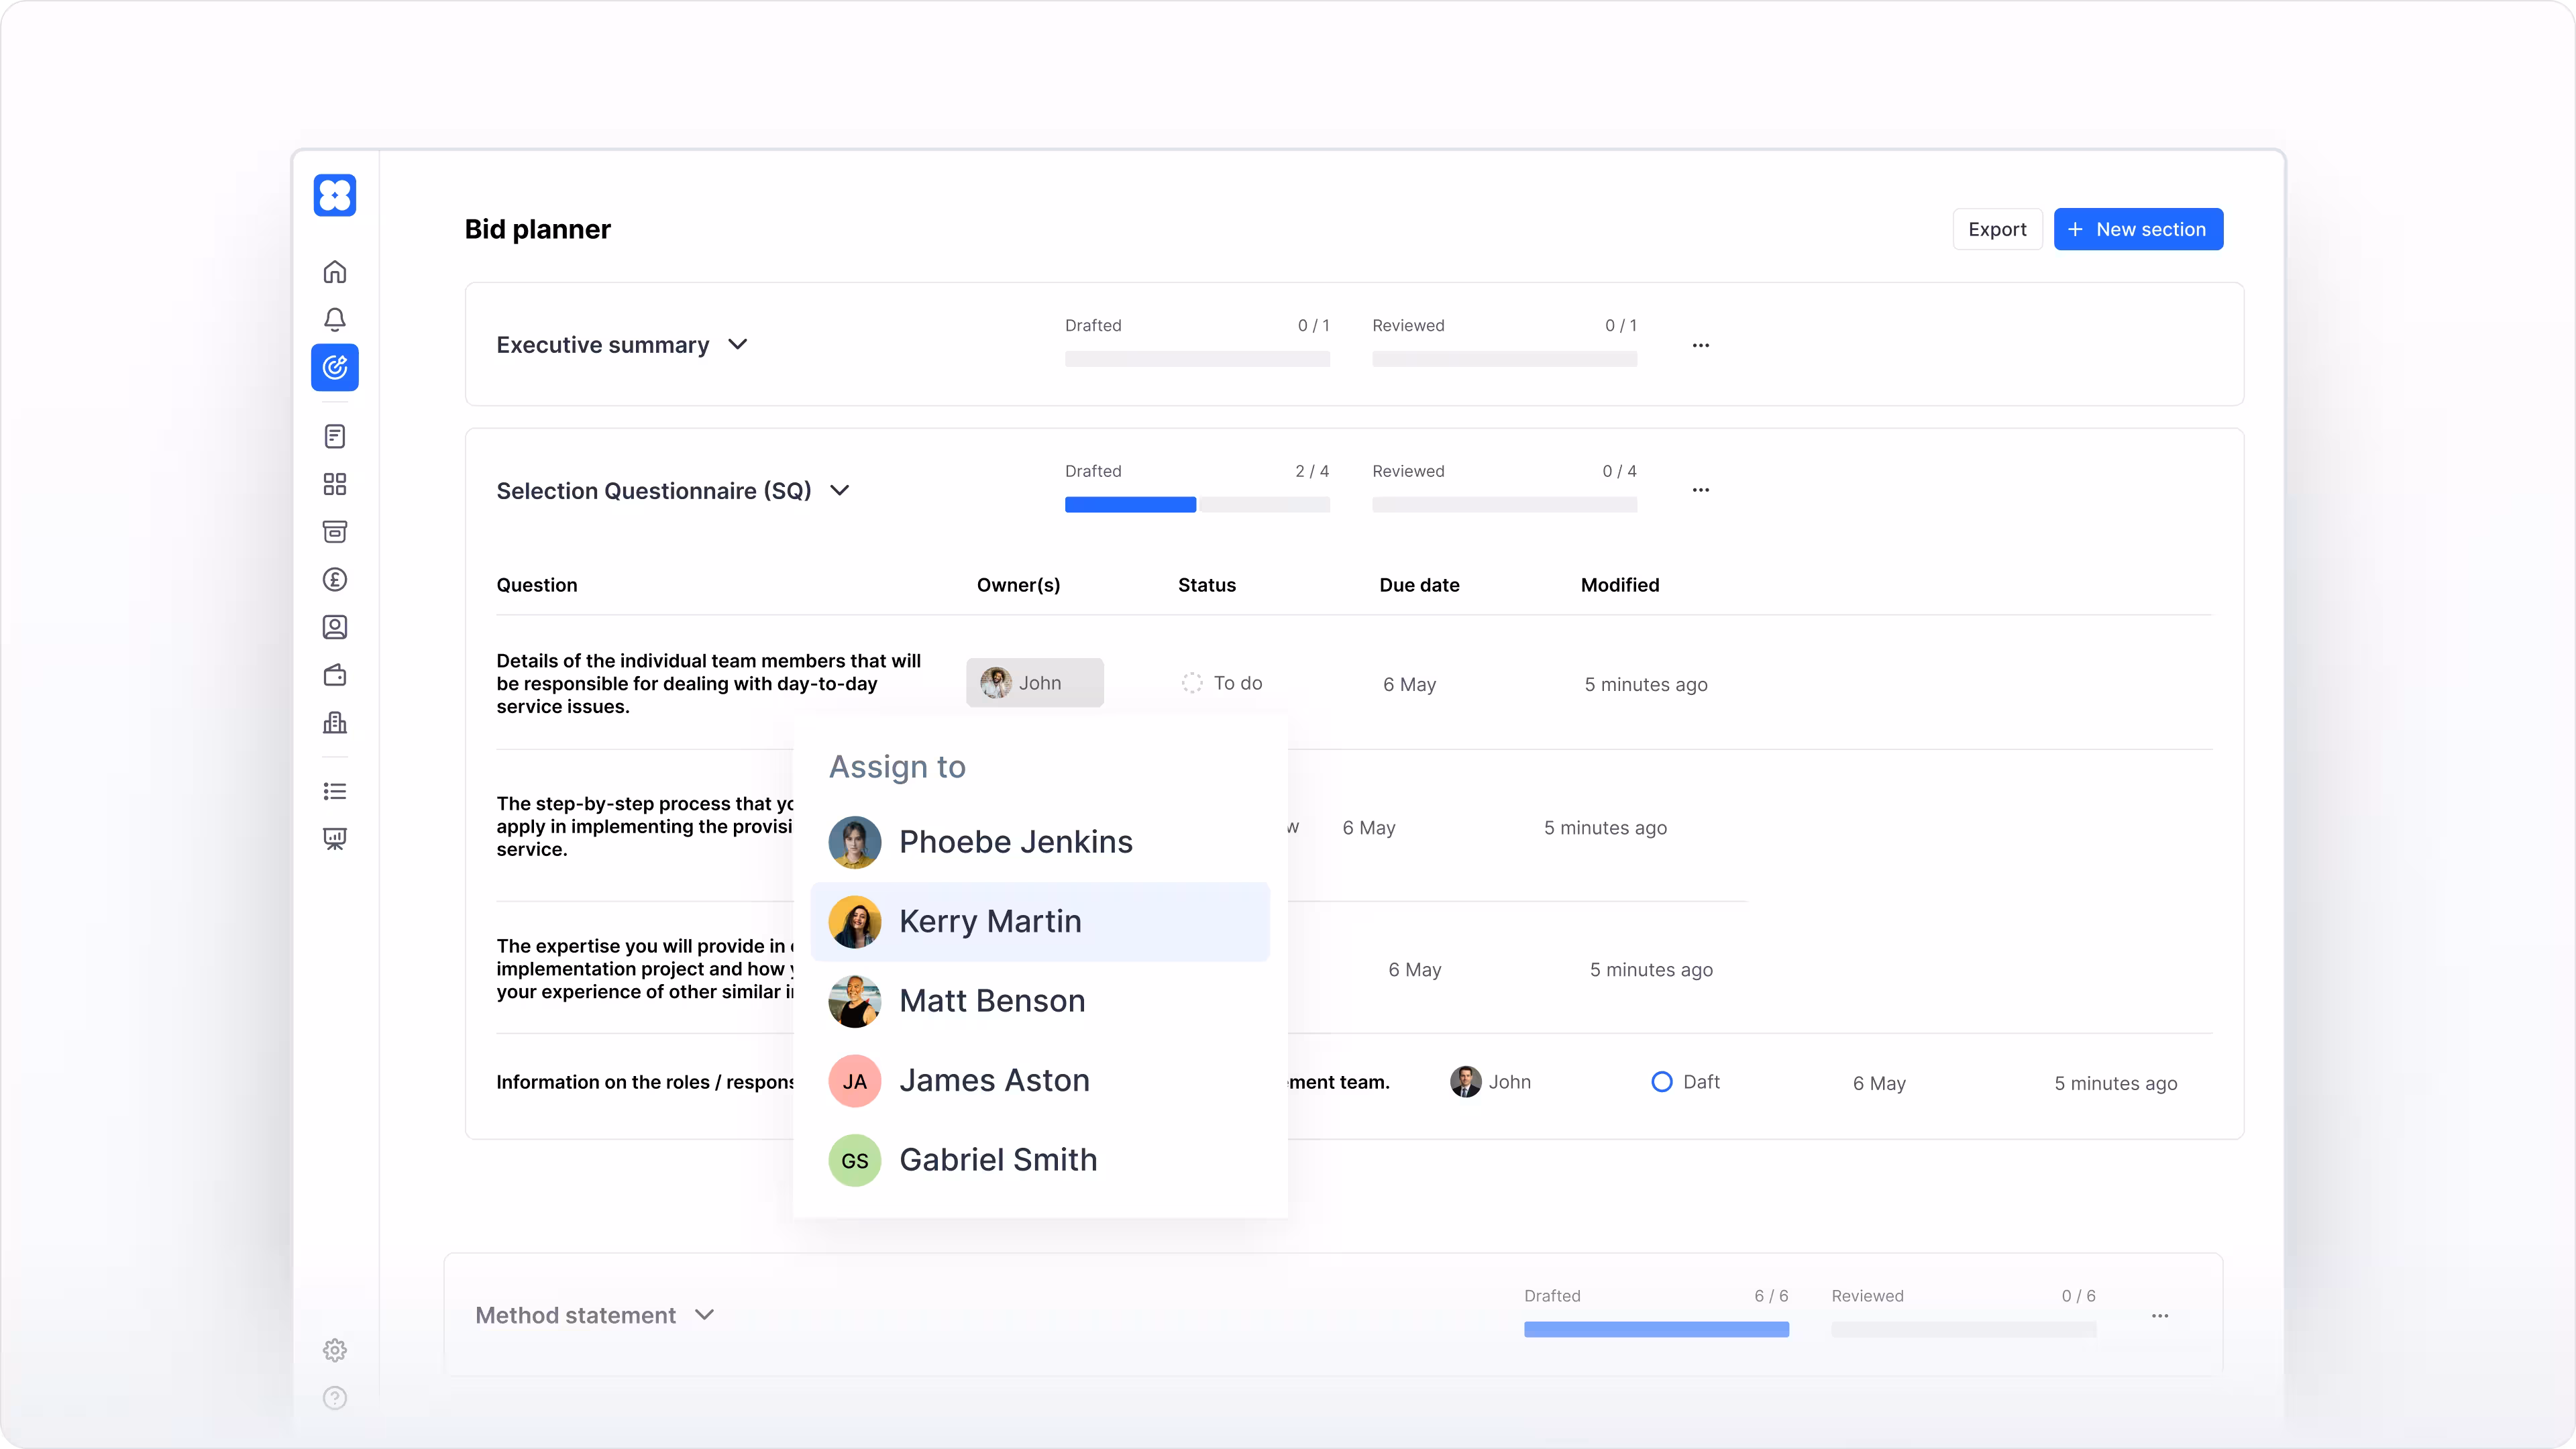Click the John owner chip in first row
This screenshot has height=1449, width=2576.
click(1034, 683)
